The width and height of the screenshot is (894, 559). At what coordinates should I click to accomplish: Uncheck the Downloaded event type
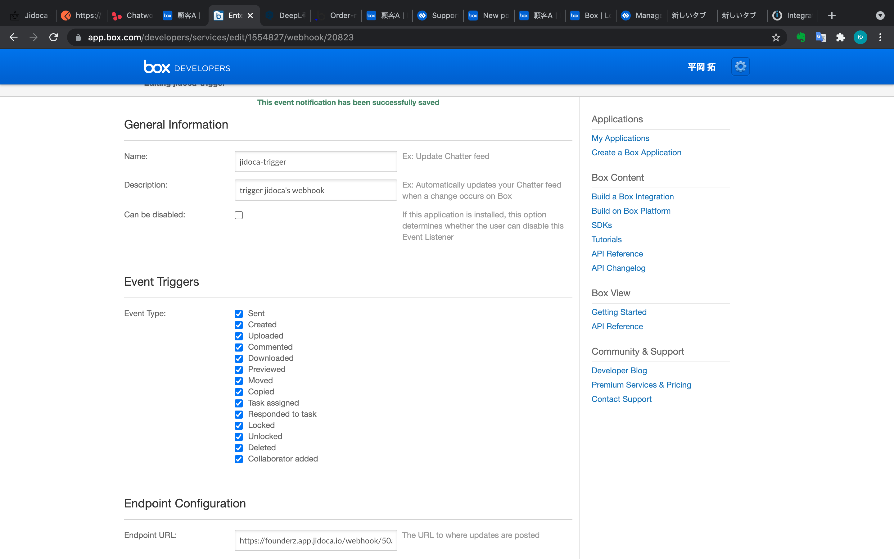click(x=239, y=359)
